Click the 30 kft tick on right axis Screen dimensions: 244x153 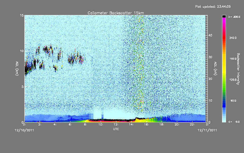[x=210, y=57]
